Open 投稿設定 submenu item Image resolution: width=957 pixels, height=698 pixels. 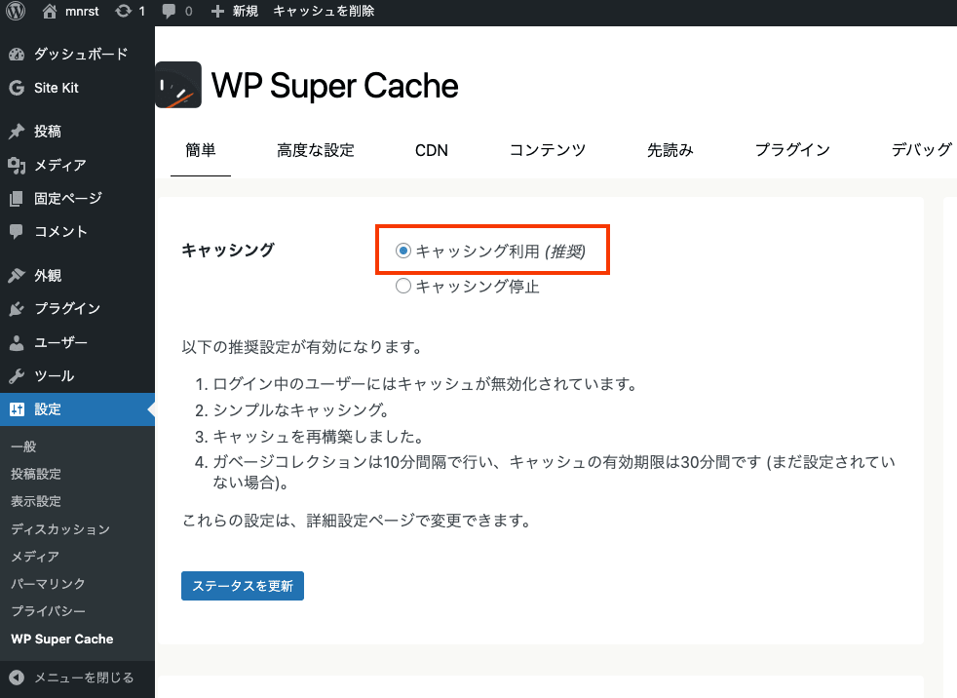(36, 474)
